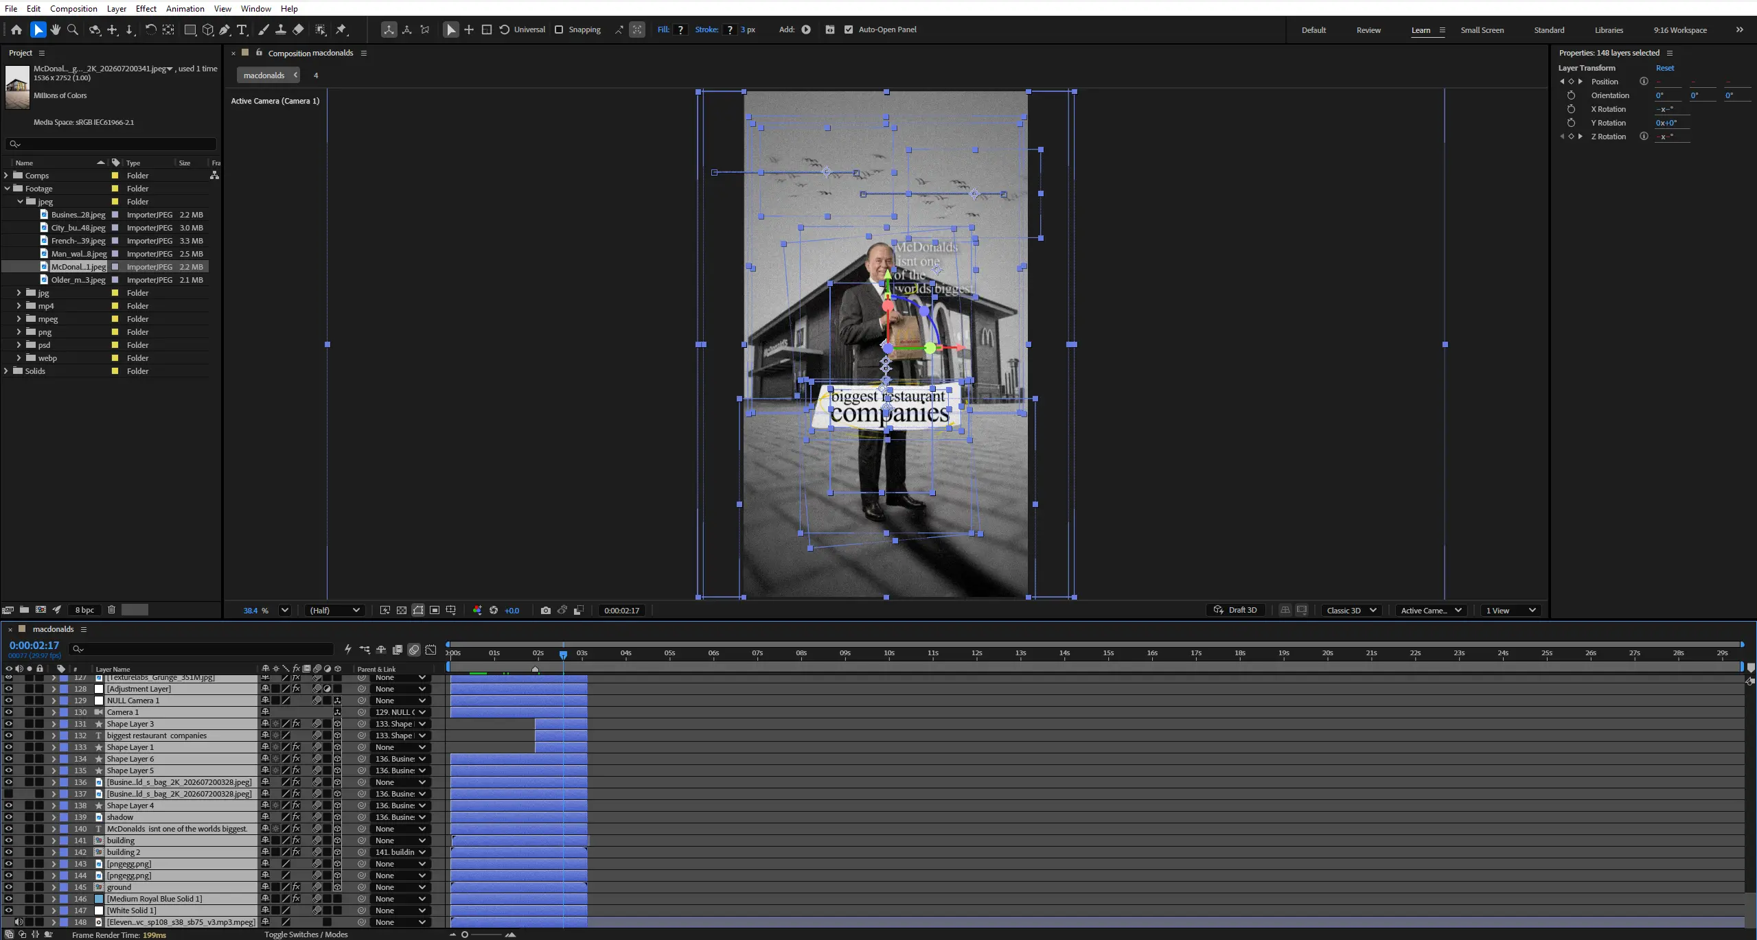1757x940 pixels.
Task: Open the Composition menu
Action: pyautogui.click(x=73, y=8)
